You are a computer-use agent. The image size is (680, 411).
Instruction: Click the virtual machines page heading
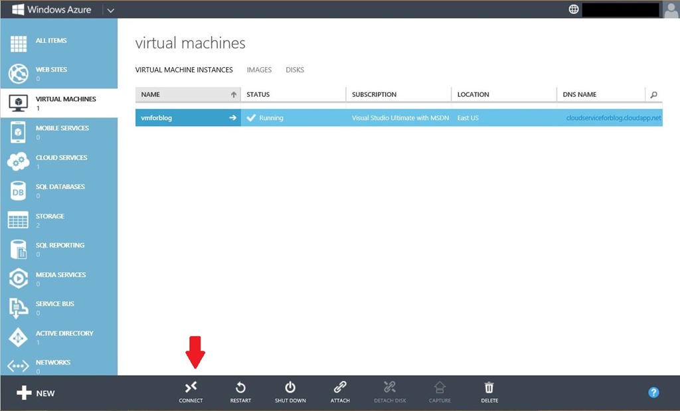(191, 43)
